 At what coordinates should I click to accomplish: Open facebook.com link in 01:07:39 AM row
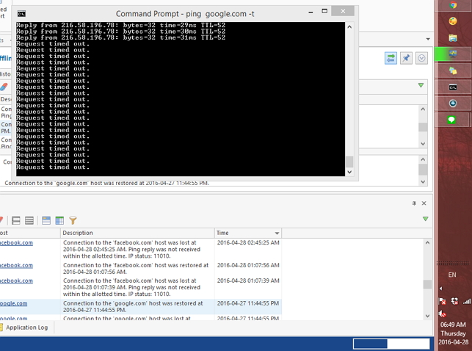point(16,281)
